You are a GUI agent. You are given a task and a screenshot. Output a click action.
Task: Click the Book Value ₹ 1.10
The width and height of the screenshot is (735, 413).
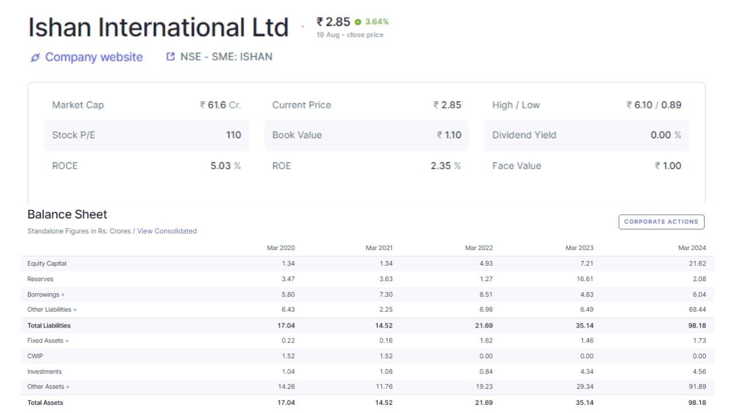pyautogui.click(x=449, y=135)
